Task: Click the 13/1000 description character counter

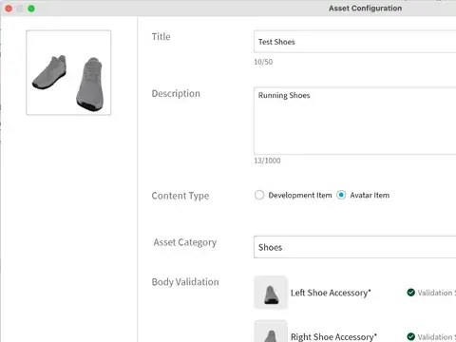Action: coord(267,161)
